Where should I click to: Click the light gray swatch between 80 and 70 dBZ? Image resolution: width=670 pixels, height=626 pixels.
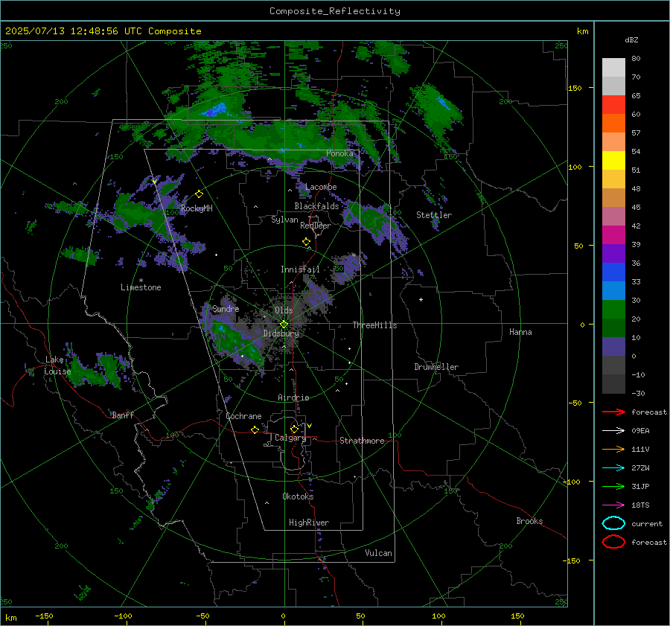click(613, 68)
